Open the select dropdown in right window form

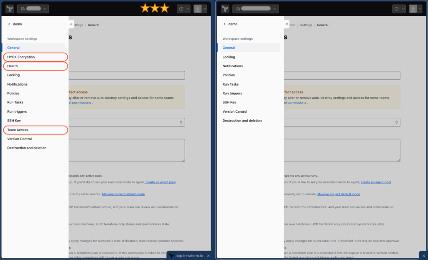tap(342, 122)
